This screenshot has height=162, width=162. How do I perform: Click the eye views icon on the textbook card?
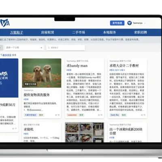click(142, 115)
